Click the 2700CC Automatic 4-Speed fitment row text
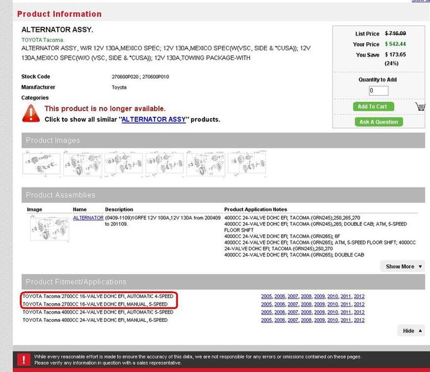This screenshot has height=372, width=430. (98, 296)
